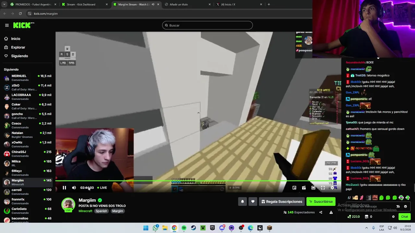Open the chat shop icon
This screenshot has width=415, height=233.
coord(366,216)
